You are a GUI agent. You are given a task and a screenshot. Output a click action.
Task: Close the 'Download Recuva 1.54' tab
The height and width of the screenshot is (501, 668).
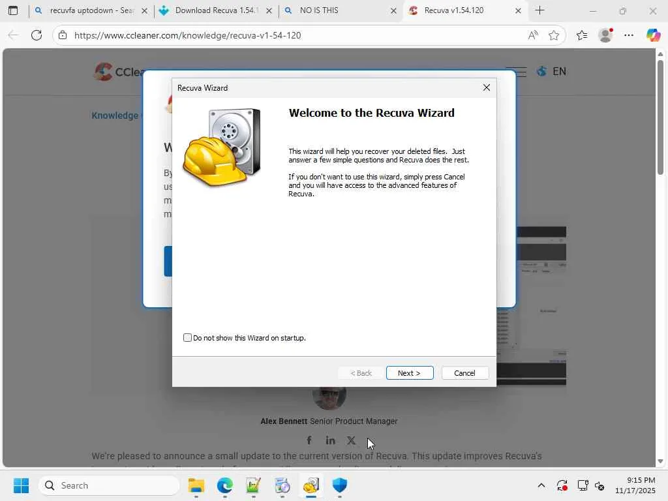click(269, 10)
